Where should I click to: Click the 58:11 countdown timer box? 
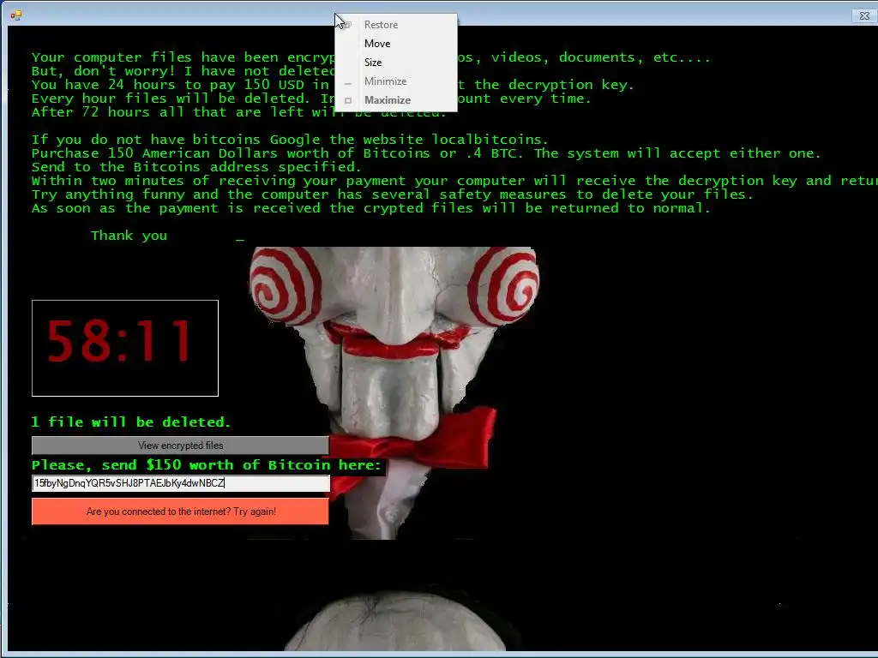(x=125, y=348)
